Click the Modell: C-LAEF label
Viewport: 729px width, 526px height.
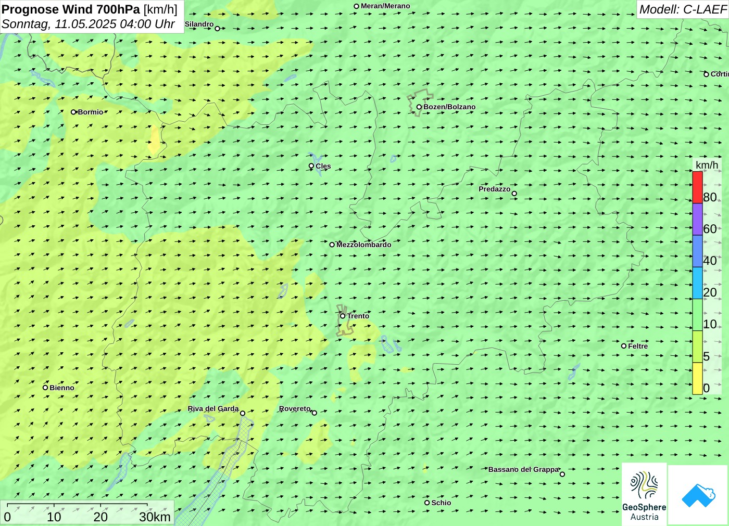(683, 9)
